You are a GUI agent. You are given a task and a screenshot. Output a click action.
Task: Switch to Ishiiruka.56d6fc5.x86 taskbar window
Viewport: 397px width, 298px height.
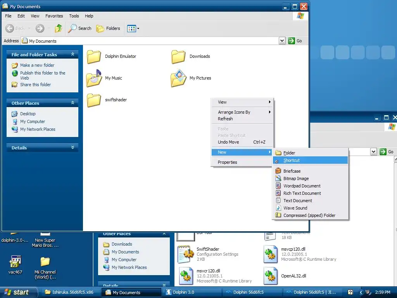pos(70,292)
